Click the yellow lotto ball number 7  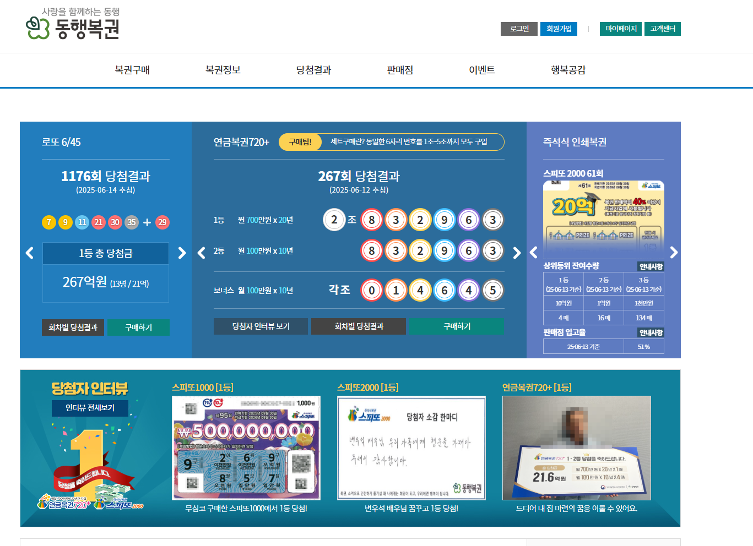49,222
